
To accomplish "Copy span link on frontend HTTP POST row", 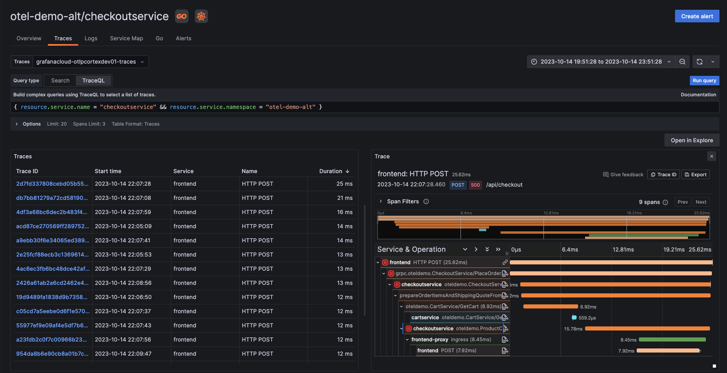I will pyautogui.click(x=505, y=262).
